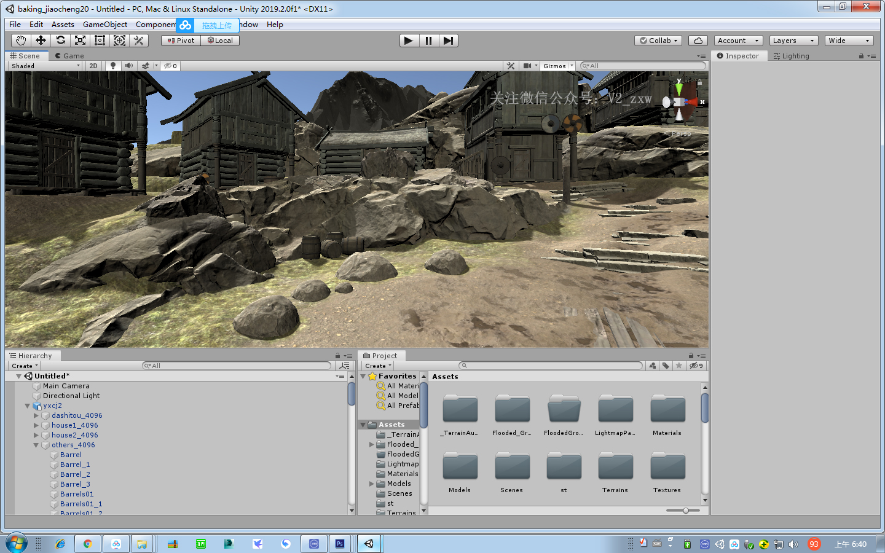Viewport: 885px width, 553px height.
Task: Click the blue cloud upload widget icon
Action: pos(186,25)
